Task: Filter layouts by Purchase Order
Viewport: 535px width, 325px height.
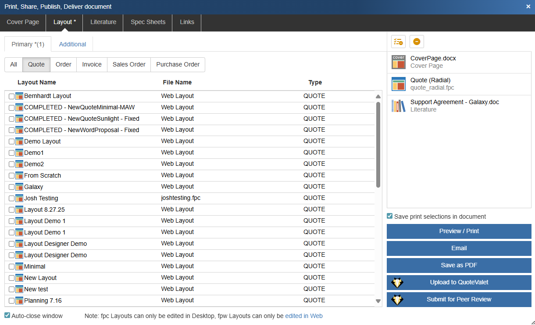Action: pos(178,64)
